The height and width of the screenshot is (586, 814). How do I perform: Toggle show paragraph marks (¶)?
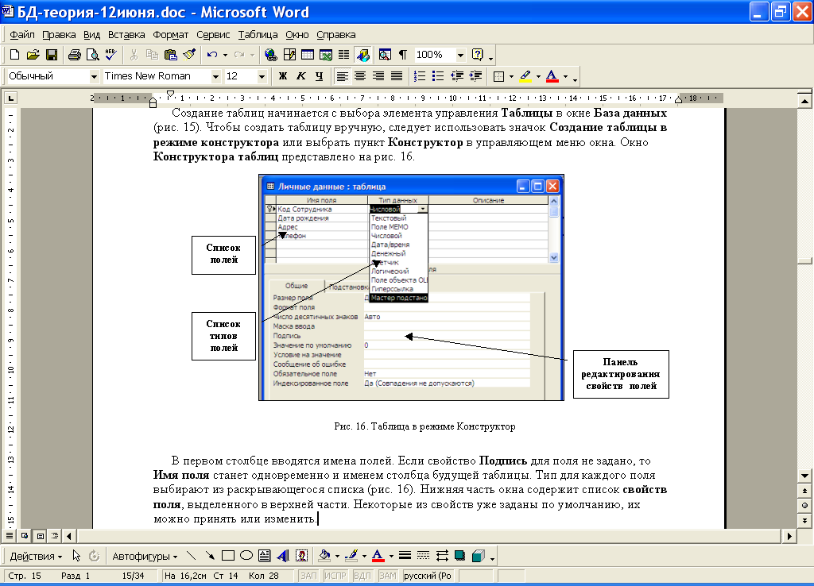pos(403,55)
